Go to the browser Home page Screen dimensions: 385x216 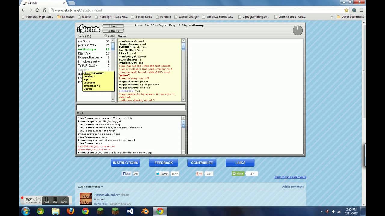[x=45, y=10]
